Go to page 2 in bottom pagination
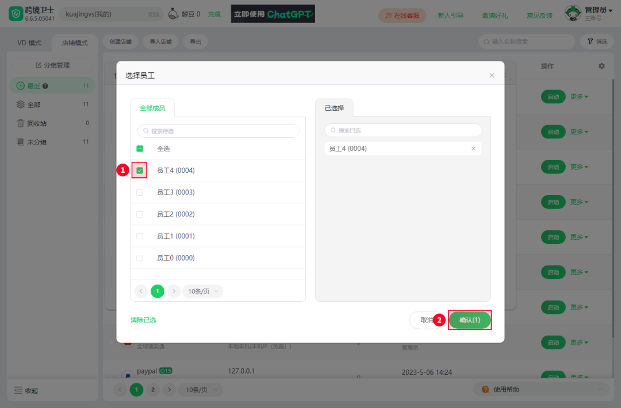Image resolution: width=621 pixels, height=408 pixels. (x=152, y=390)
